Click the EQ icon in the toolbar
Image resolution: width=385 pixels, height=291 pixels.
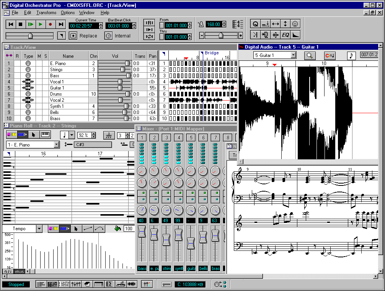pos(285,35)
